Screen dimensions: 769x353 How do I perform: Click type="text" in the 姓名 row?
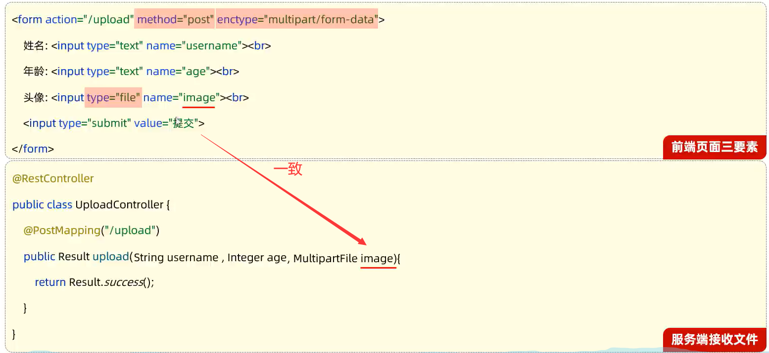point(115,46)
